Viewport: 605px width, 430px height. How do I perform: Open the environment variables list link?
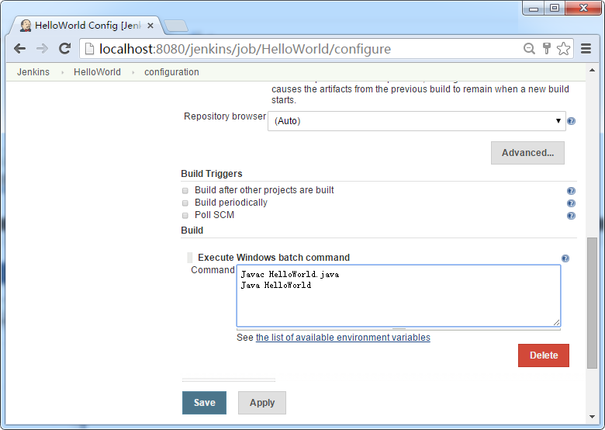(343, 338)
